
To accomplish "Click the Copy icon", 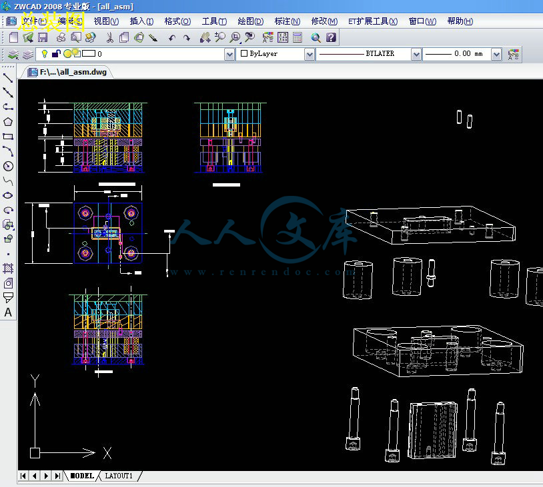I will point(124,37).
